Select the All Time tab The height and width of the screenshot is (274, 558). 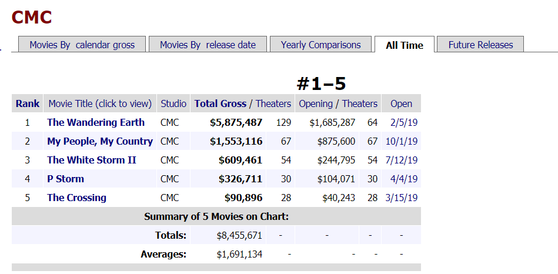(405, 45)
